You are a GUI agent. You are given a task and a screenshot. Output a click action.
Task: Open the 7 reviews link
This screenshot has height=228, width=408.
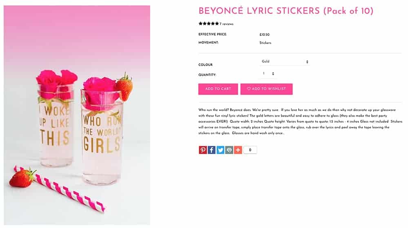[226, 24]
